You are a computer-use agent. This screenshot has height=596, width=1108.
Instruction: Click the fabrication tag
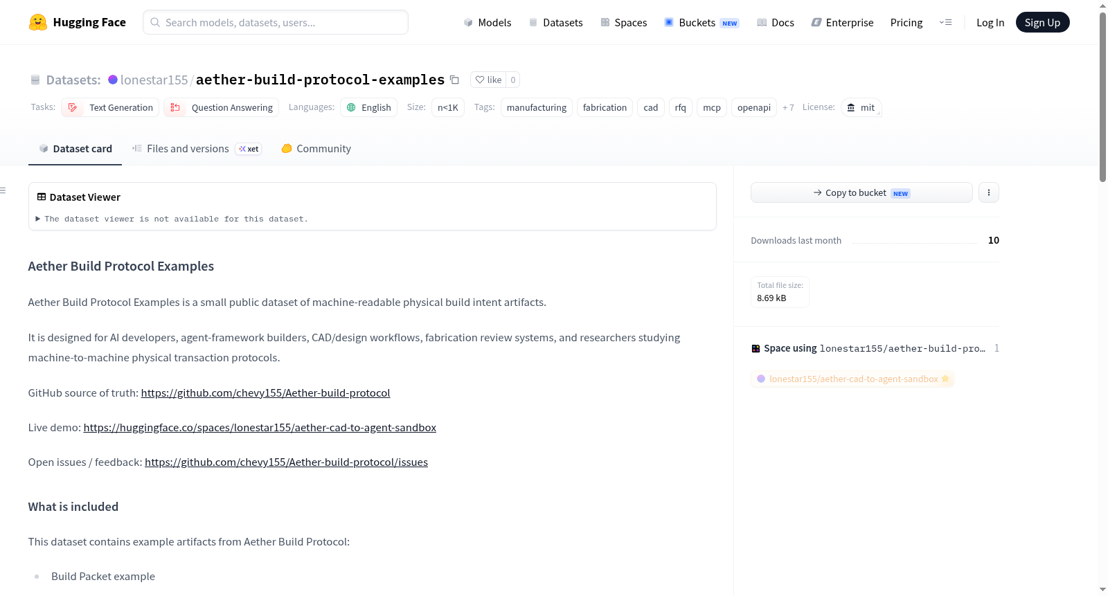605,107
